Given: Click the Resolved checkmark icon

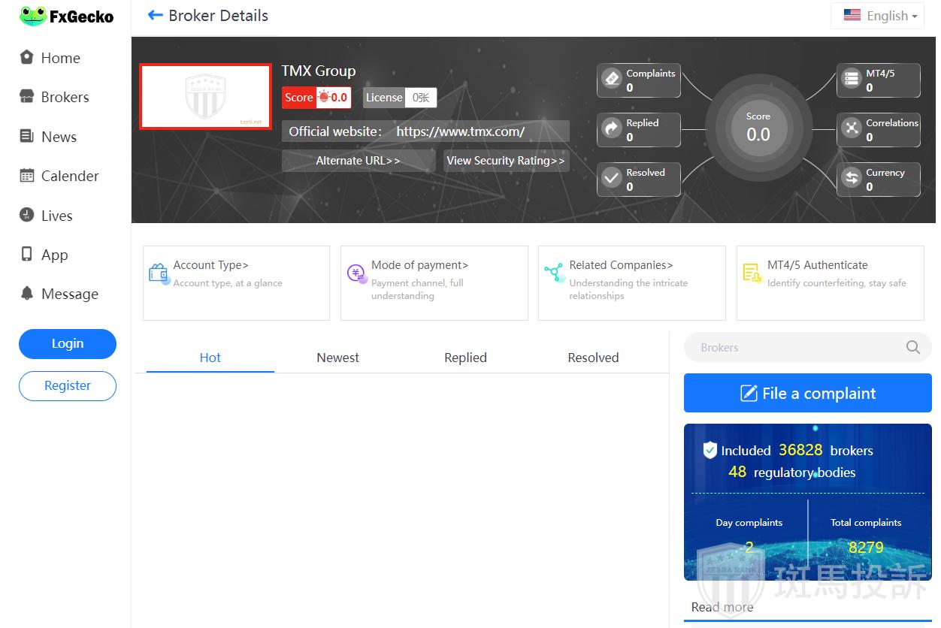Looking at the screenshot, I should (x=612, y=178).
